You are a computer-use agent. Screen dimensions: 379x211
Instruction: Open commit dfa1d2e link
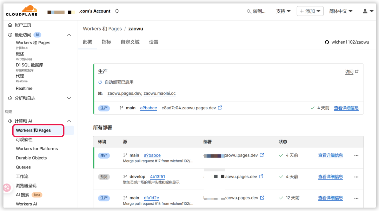(151, 198)
